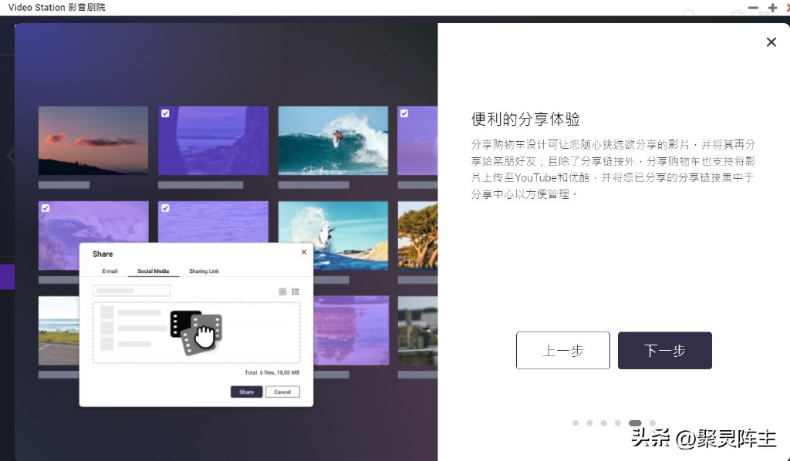Switch Share dialog to grid view
790x461 pixels.
(283, 291)
